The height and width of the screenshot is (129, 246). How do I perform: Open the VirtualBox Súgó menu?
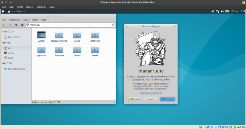coord(52,7)
